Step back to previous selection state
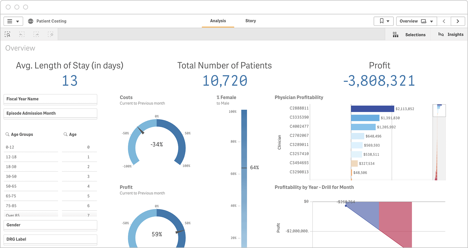This screenshot has height=248, width=468. (x=21, y=34)
